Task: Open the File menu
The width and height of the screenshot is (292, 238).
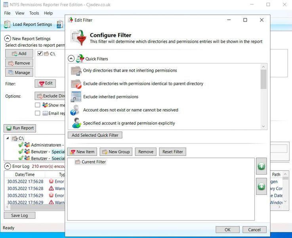Action: pos(7,13)
